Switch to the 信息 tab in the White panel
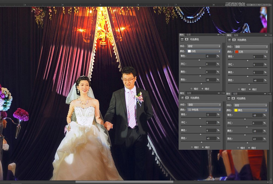This screenshot has height=184, width=273. [189, 35]
